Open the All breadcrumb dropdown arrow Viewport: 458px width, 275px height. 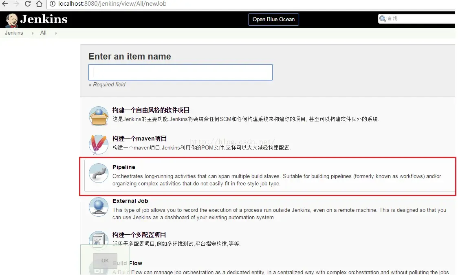tap(56, 33)
